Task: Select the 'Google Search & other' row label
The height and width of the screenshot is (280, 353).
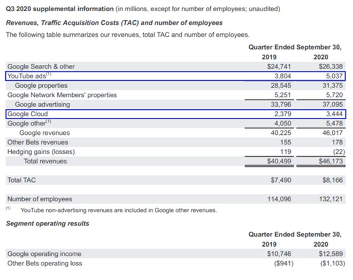Action: 41,66
